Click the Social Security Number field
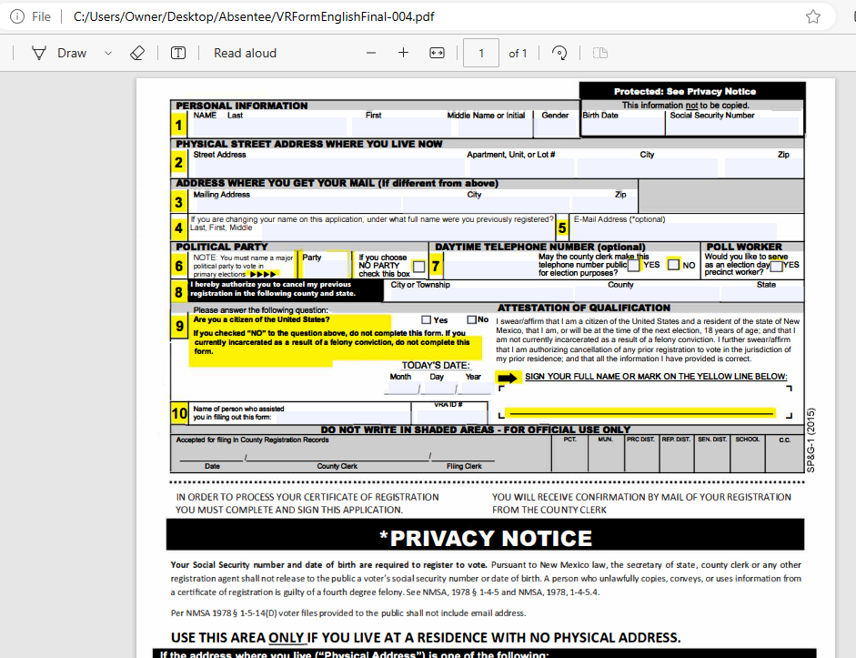The width and height of the screenshot is (856, 658). pyautogui.click(x=733, y=127)
